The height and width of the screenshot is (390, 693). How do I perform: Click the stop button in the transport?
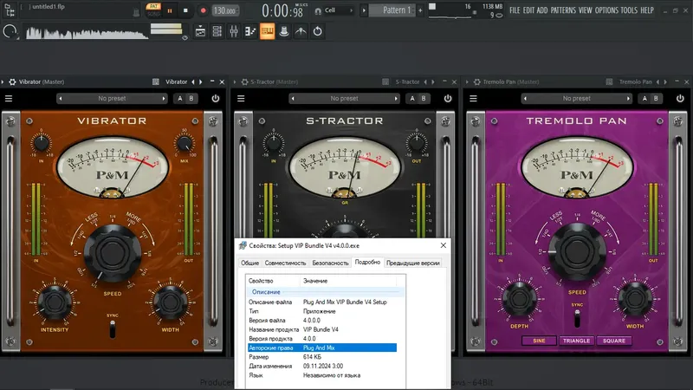(x=187, y=10)
